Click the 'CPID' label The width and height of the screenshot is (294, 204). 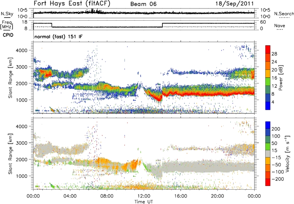tap(8, 35)
